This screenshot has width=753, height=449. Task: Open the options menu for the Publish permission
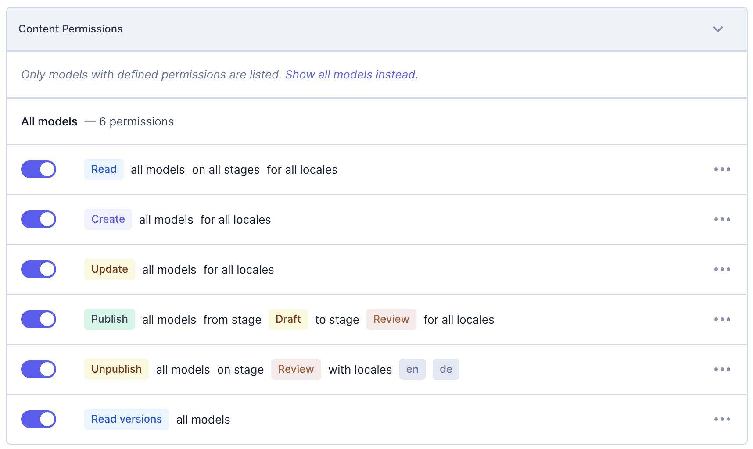[x=722, y=319]
